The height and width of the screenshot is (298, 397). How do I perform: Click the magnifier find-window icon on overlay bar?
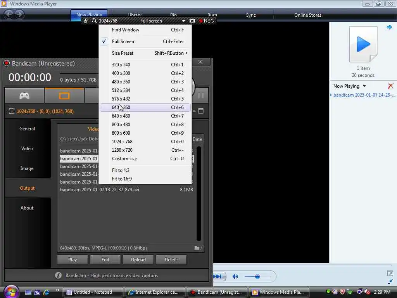pyautogui.click(x=94, y=21)
